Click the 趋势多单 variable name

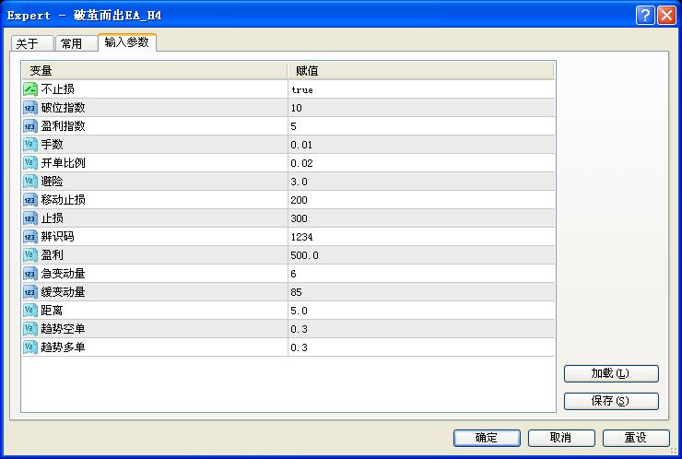(63, 347)
